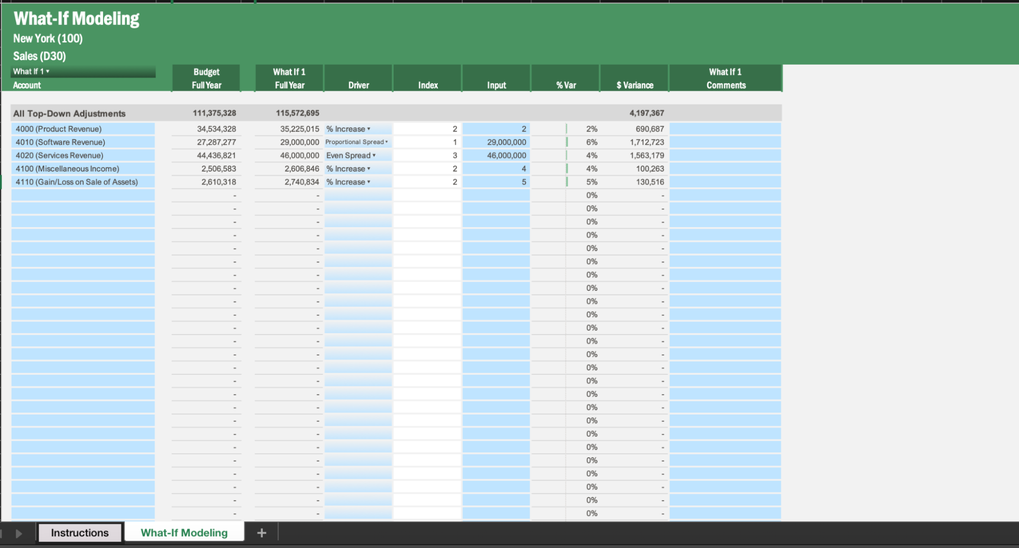Select the total $ Variance value 4,197,367
Image resolution: width=1019 pixels, height=548 pixels.
(x=646, y=113)
